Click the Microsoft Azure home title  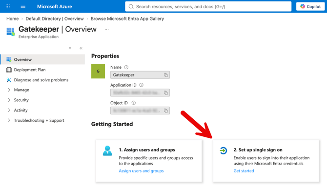tap(55, 7)
